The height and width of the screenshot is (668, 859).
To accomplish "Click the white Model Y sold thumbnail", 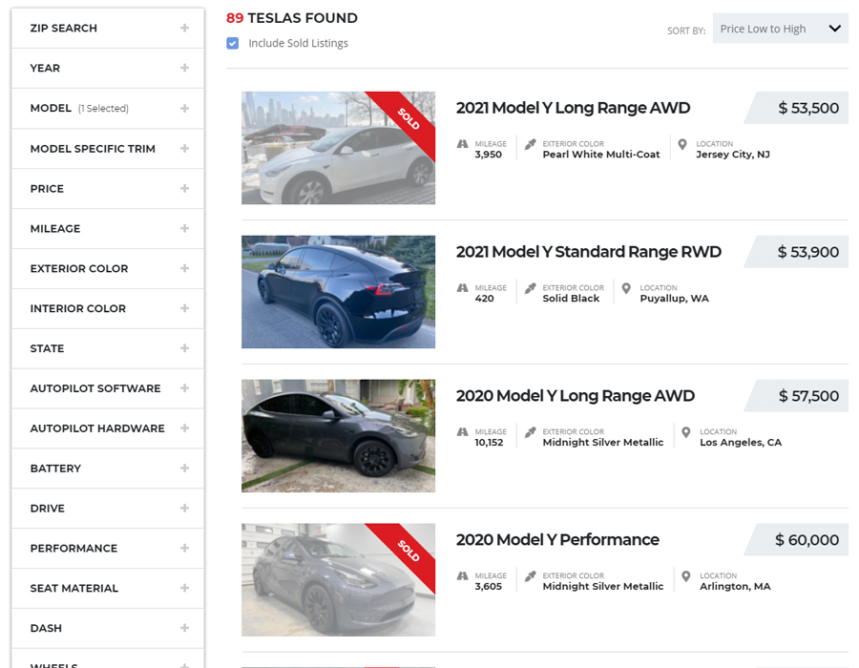I will 338,148.
